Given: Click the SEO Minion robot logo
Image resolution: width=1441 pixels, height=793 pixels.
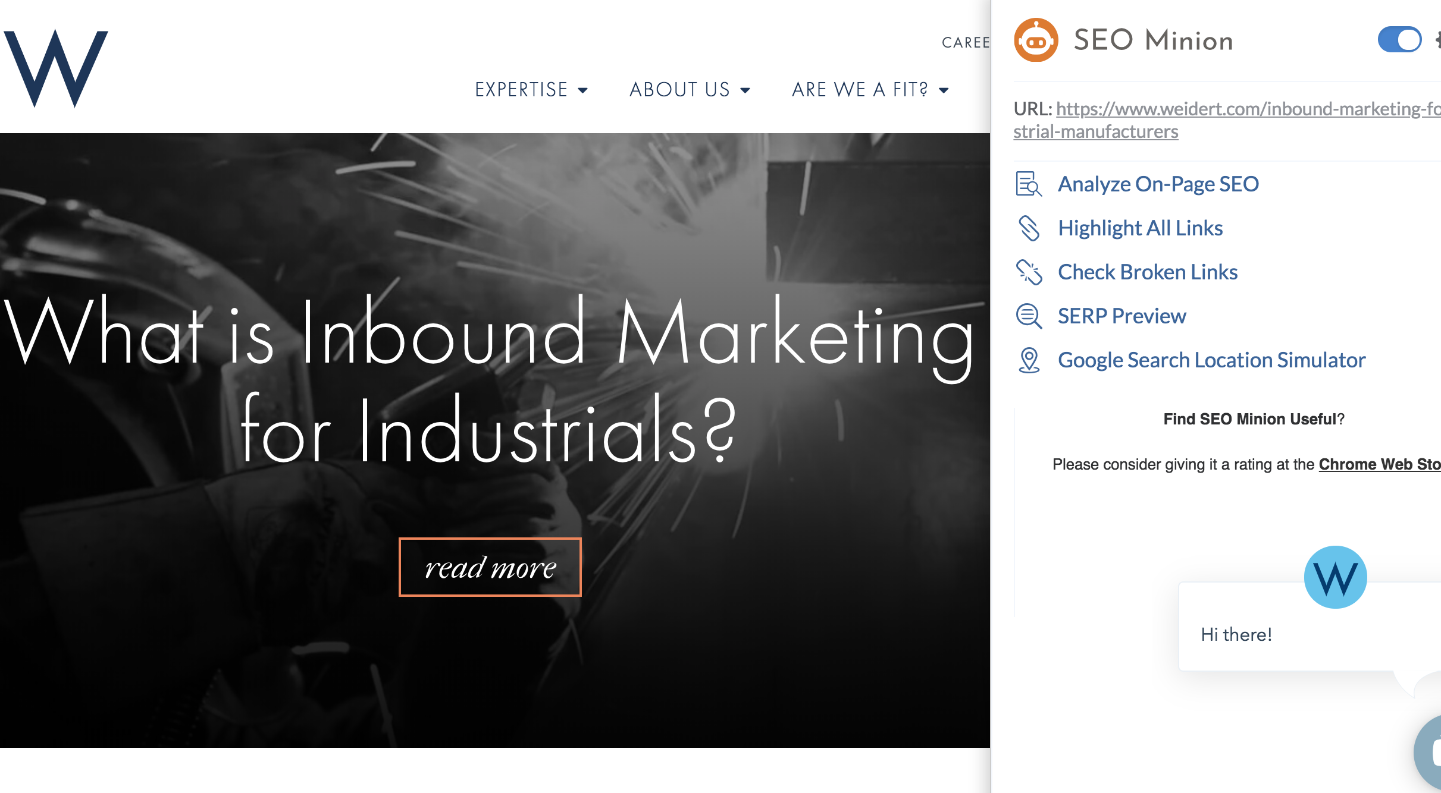Looking at the screenshot, I should pos(1036,40).
